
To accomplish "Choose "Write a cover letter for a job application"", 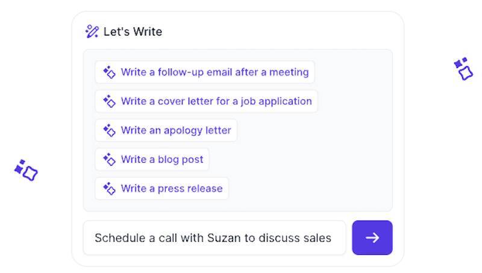I will coord(216,101).
